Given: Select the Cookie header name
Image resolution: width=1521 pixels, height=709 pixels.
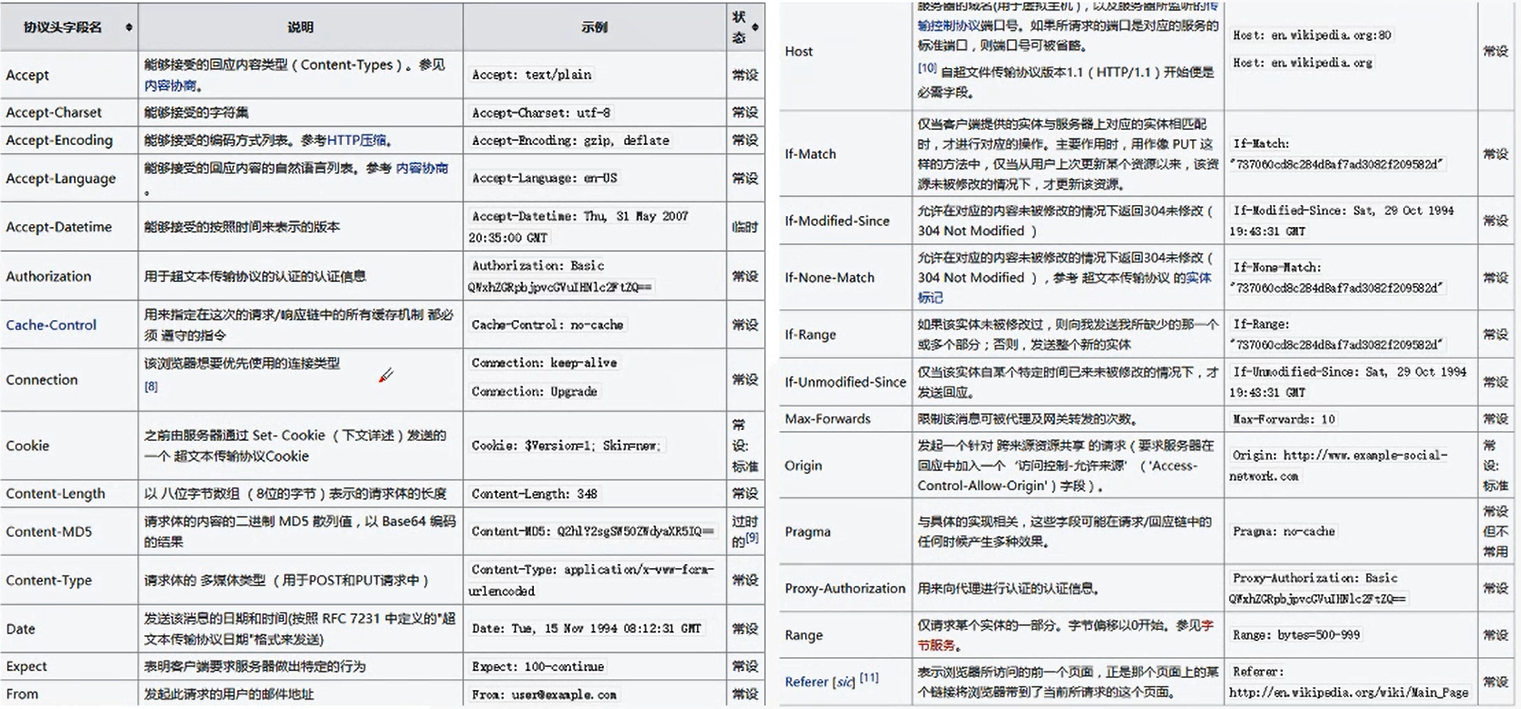Looking at the screenshot, I should (27, 446).
